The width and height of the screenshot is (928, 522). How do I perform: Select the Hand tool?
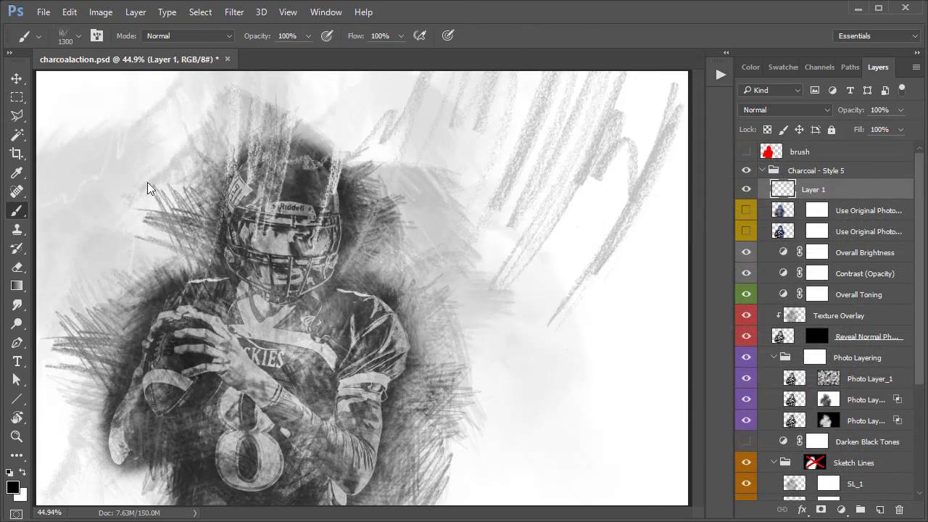pyautogui.click(x=17, y=418)
